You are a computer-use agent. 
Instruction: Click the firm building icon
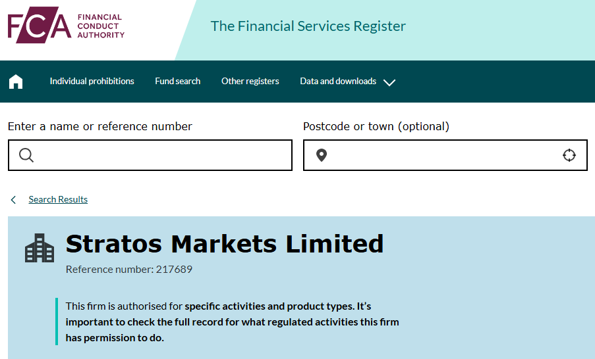[x=40, y=248]
